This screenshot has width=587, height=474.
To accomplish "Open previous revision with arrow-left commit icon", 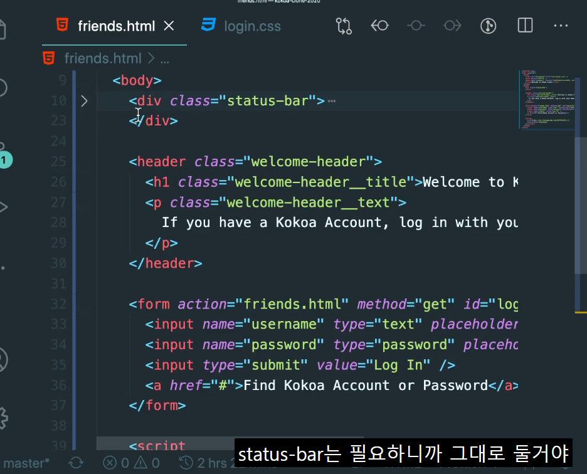I will [x=379, y=26].
